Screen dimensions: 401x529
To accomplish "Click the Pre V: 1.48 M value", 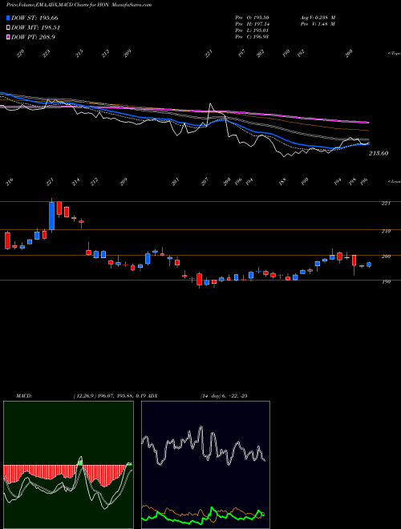I will coord(318,24).
